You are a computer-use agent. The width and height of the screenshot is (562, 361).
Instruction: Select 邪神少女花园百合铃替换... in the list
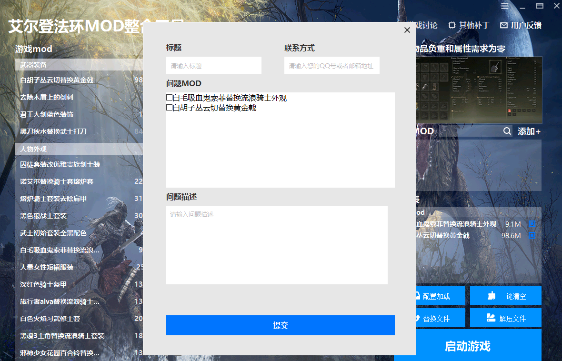[x=60, y=353]
